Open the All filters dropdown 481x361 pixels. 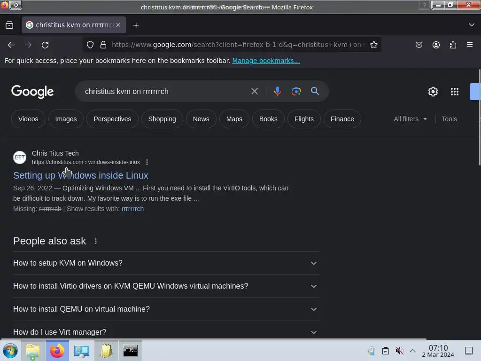pos(410,119)
